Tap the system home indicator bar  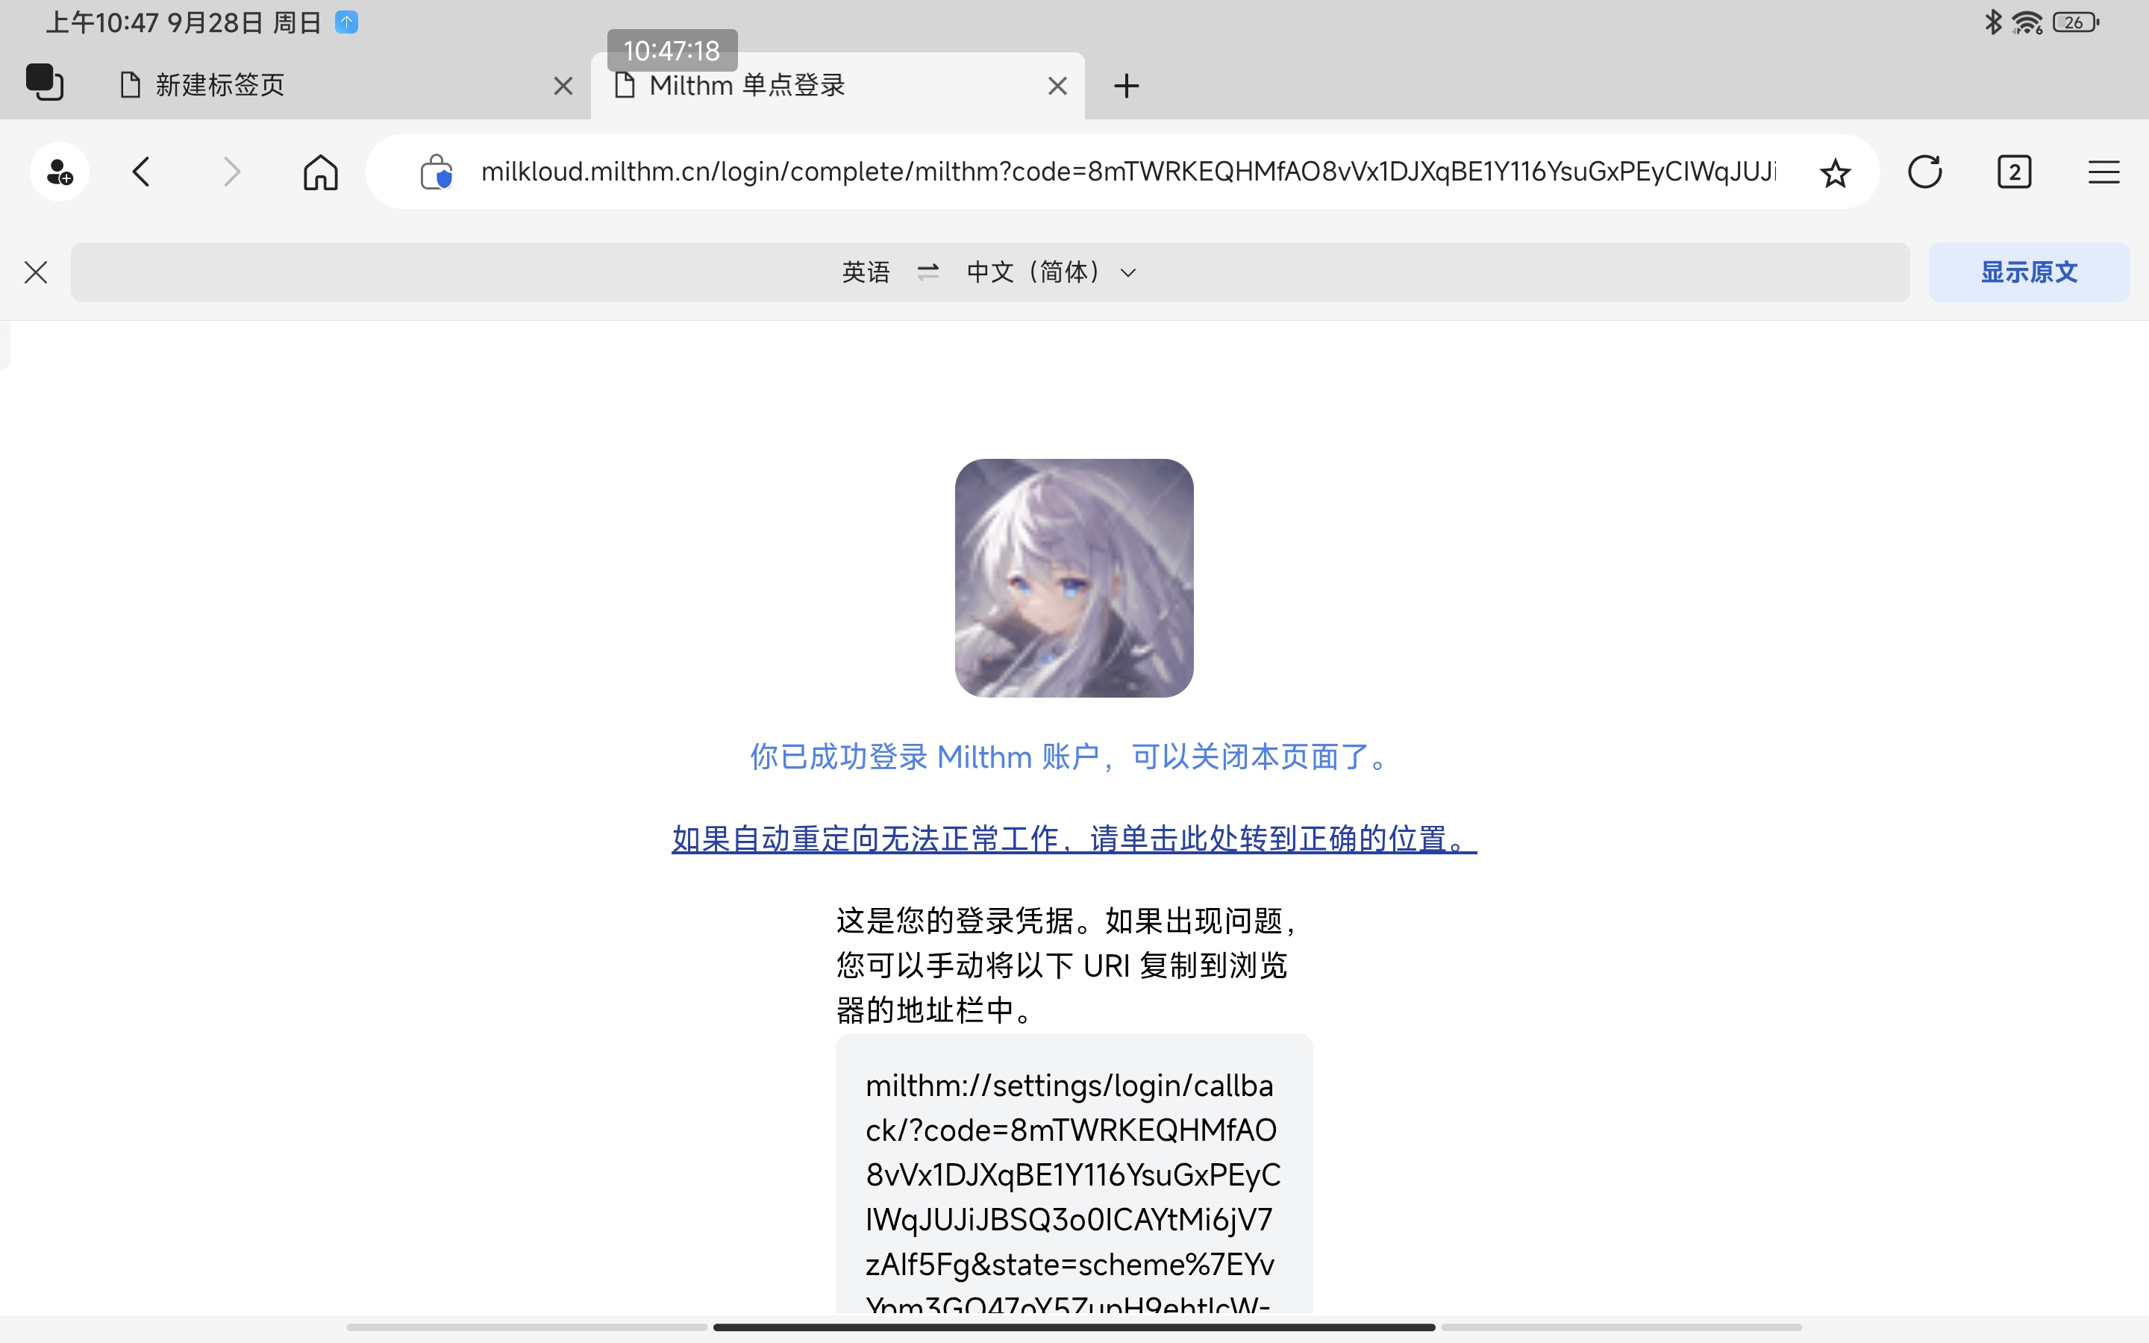click(1074, 1327)
